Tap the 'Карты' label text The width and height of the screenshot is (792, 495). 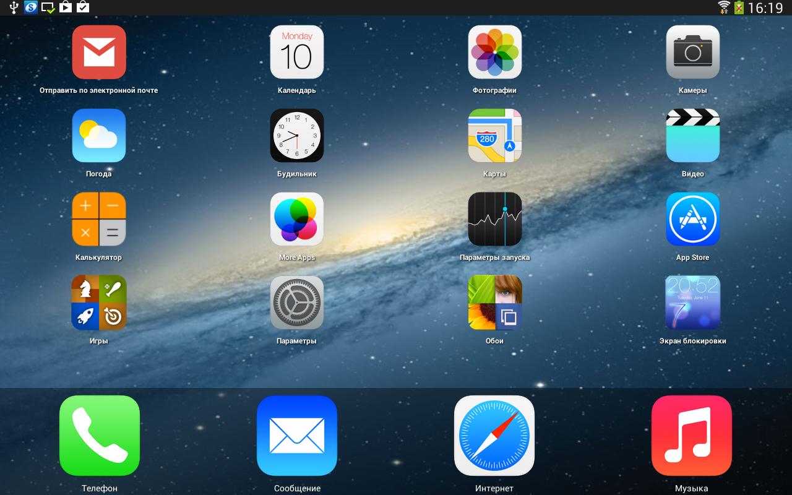pyautogui.click(x=495, y=174)
